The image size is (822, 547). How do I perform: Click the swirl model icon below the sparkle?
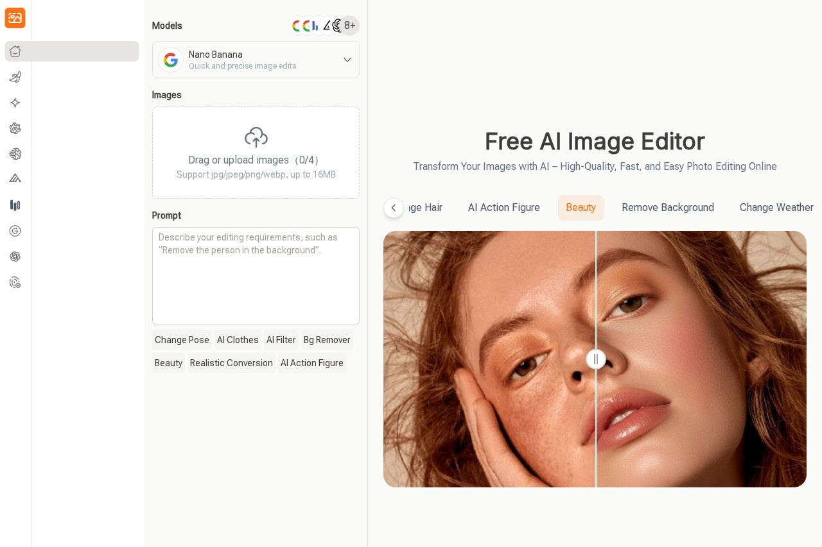15,128
